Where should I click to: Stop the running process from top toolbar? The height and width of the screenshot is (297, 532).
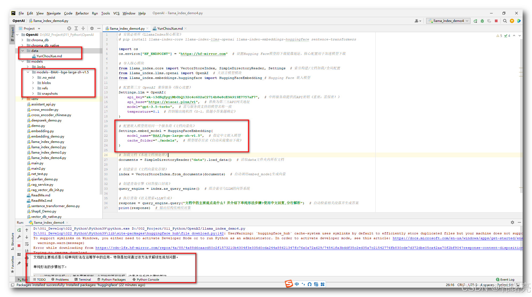click(496, 21)
